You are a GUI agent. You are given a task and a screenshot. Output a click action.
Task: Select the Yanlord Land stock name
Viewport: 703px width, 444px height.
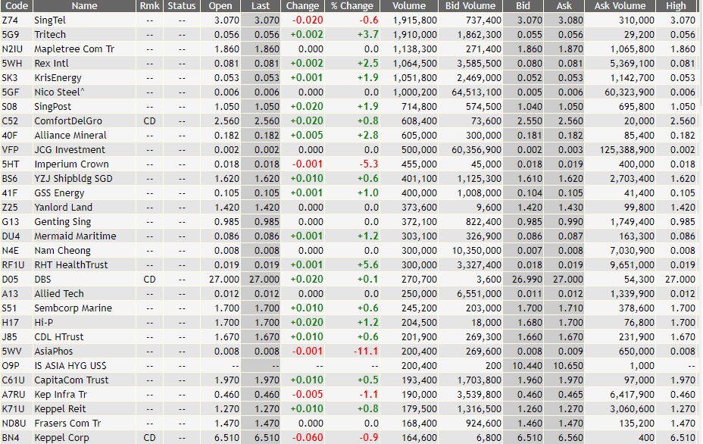[63, 207]
